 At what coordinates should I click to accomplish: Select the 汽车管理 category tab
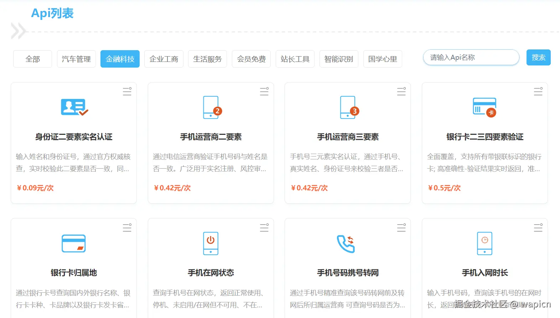click(76, 59)
